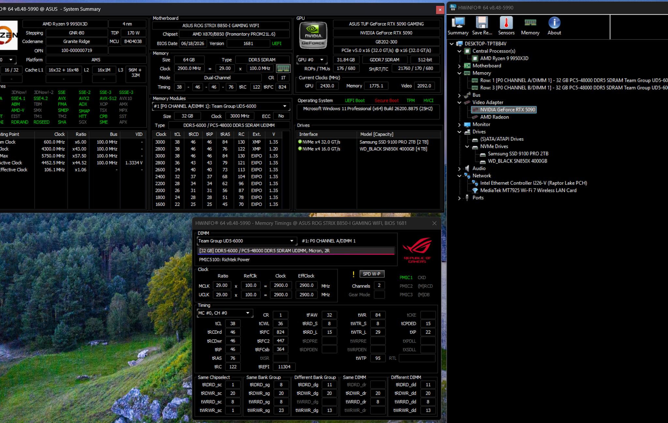Click the HVCI status label
This screenshot has width=668, height=423.
(428, 101)
